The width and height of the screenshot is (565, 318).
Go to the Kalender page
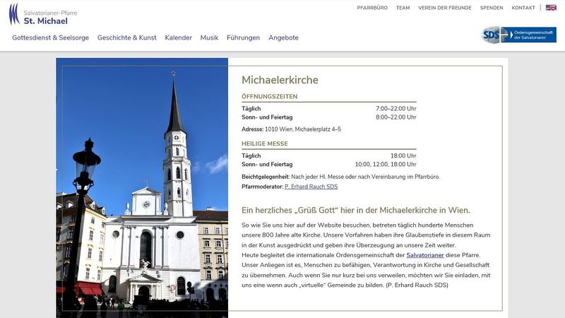pos(178,37)
